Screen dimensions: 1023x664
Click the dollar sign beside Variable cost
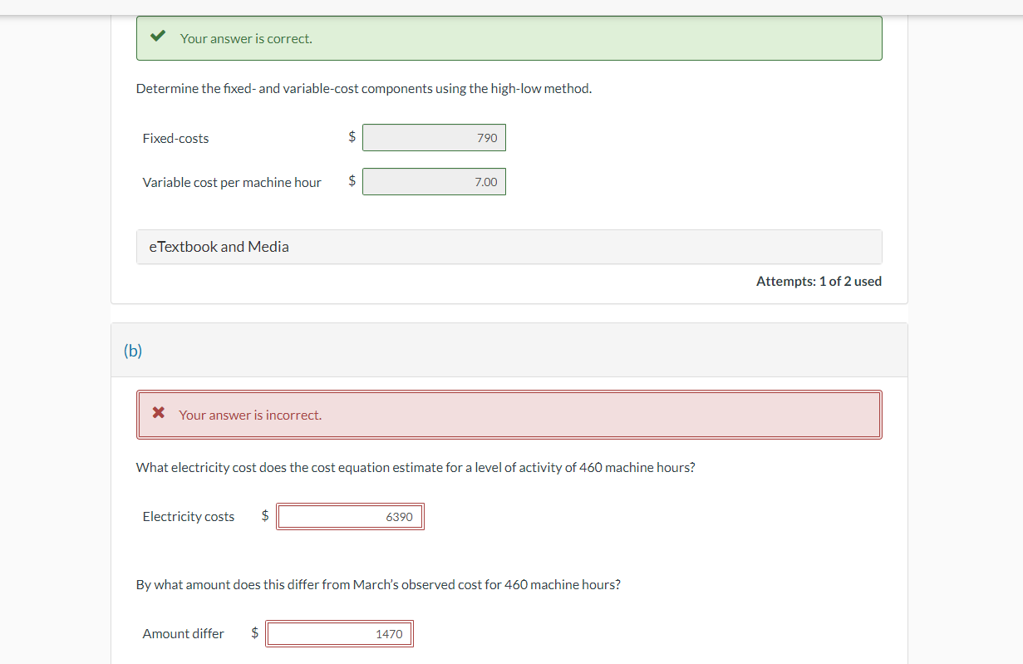(351, 181)
